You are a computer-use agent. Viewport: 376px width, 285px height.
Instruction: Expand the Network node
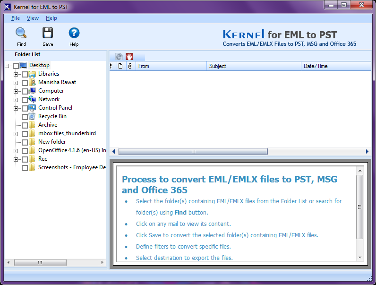click(x=16, y=100)
